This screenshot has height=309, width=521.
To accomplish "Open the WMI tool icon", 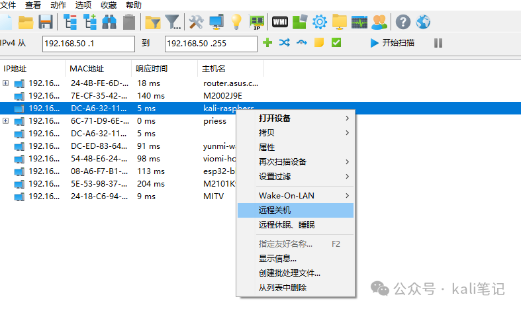I will pos(280,22).
